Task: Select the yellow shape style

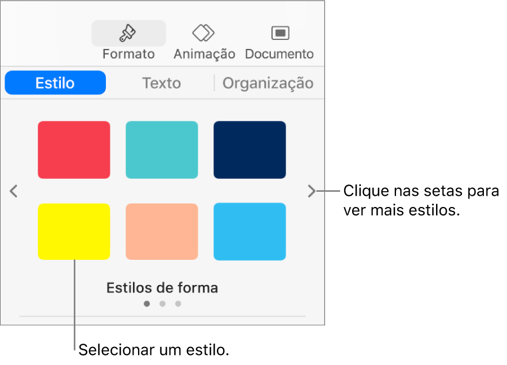Action: tap(74, 231)
